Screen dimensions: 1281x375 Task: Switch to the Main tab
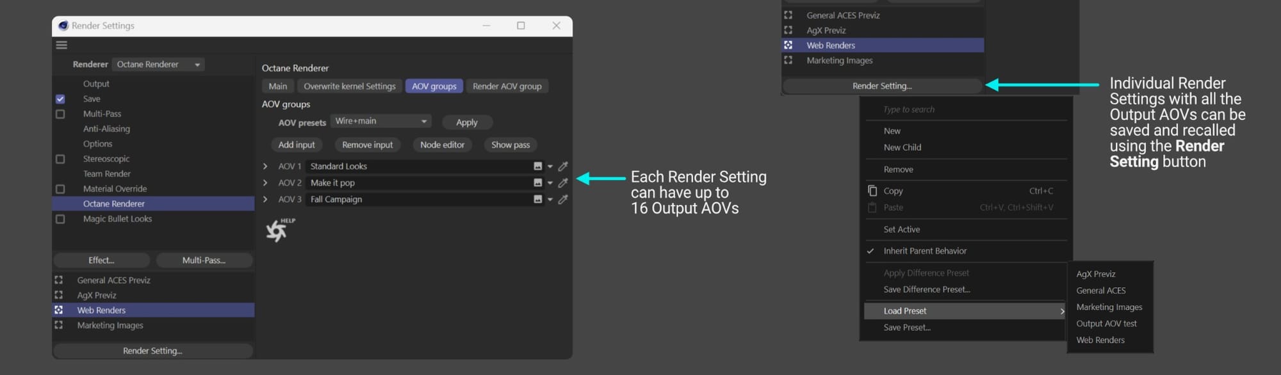[278, 86]
